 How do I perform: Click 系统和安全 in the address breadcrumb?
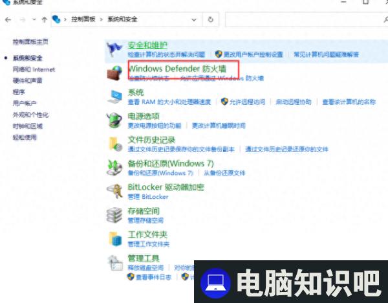coord(122,19)
